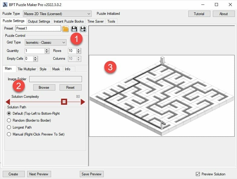Click the Solution Complexity slider handle

(x=64, y=102)
